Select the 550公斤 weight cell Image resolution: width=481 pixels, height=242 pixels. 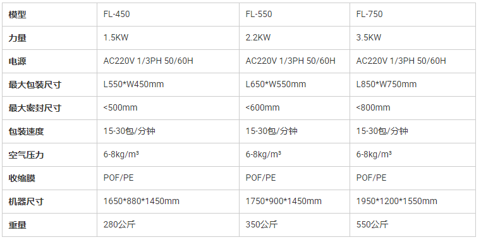413,225
